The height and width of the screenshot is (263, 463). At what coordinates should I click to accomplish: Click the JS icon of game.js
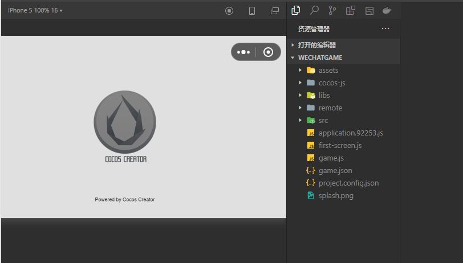click(x=311, y=158)
